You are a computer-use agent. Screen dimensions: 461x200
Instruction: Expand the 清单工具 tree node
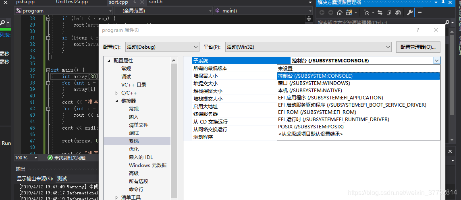click(x=117, y=197)
